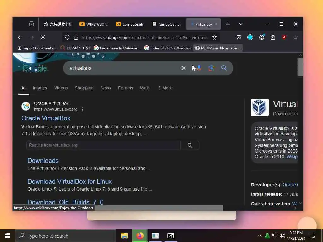
Task: Focus Results from virtualbox.org field
Action: point(103,145)
